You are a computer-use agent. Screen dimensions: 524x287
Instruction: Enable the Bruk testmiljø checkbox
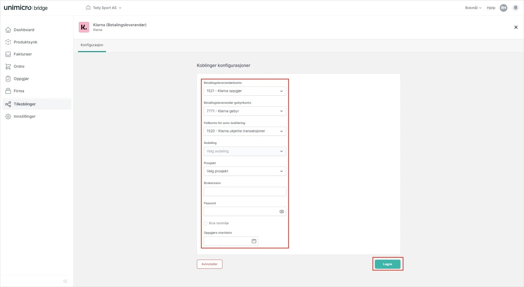pyautogui.click(x=206, y=223)
